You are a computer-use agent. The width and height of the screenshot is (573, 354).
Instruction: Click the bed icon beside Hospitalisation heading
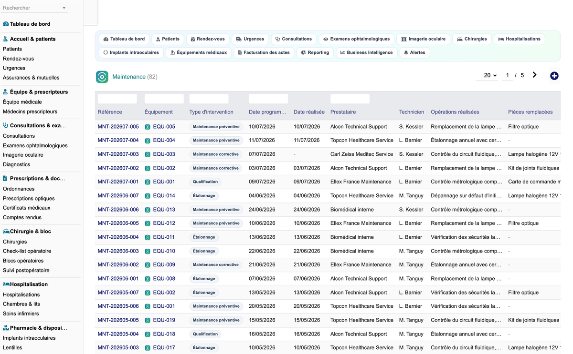click(x=6, y=284)
